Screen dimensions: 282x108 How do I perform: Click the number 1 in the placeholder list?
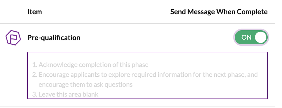click(34, 65)
